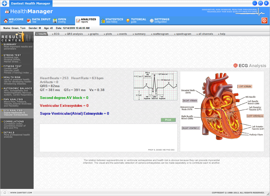Click the Gender: M patient field

35,28
